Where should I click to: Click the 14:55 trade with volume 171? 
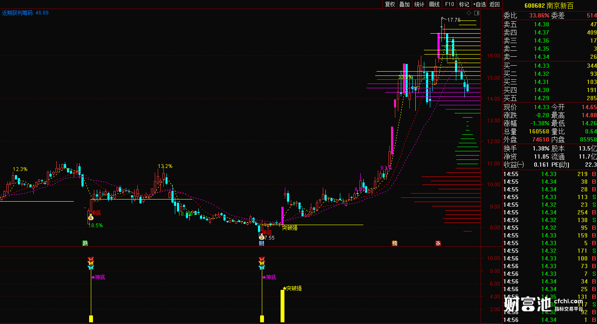pos(550,251)
